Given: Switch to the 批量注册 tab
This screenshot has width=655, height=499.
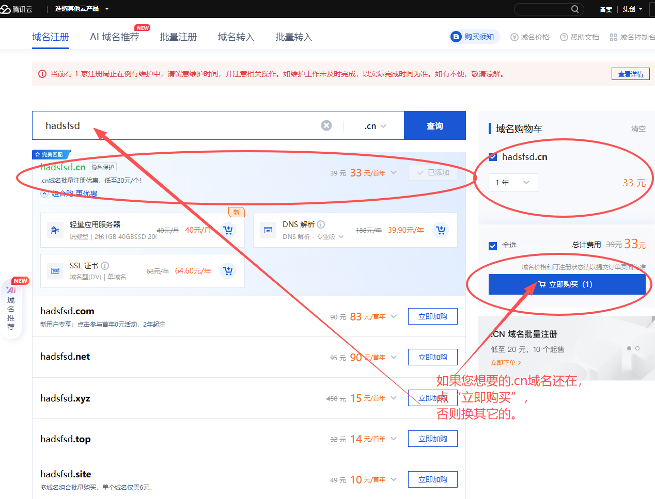Looking at the screenshot, I should (x=178, y=37).
